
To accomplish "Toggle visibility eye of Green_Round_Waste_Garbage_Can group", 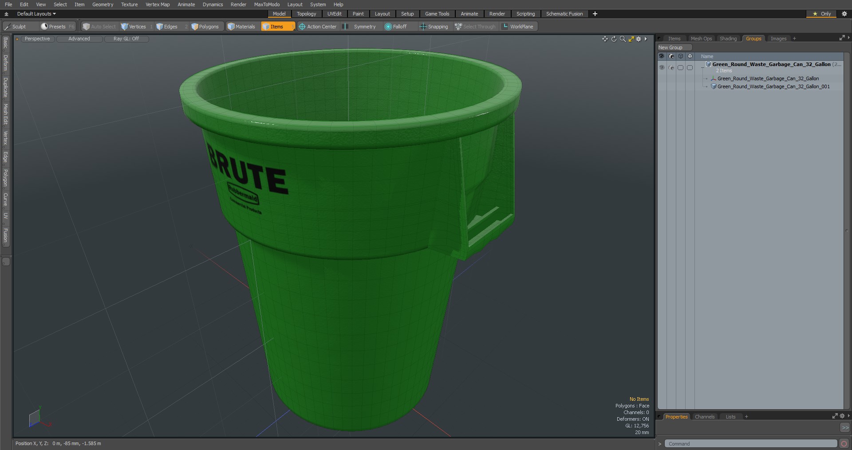I will click(x=662, y=67).
